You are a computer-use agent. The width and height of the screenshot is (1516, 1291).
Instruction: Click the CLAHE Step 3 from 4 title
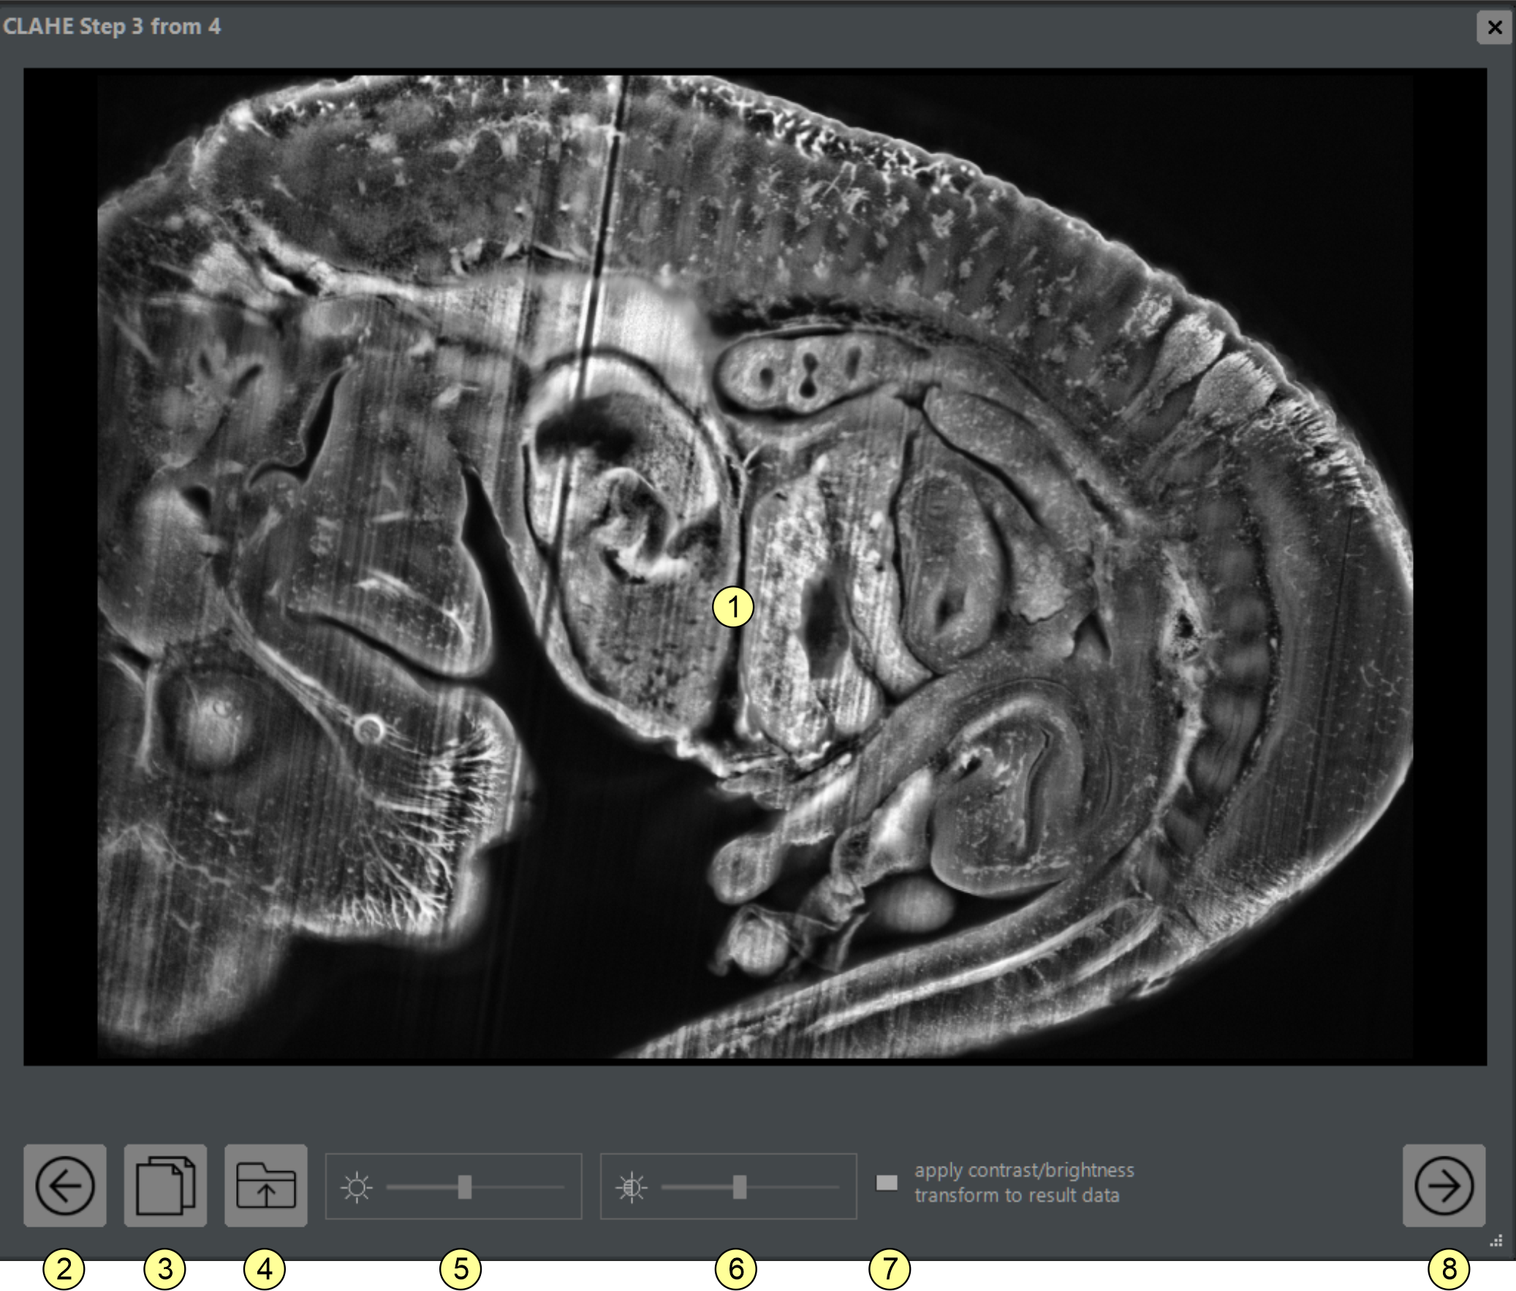pos(112,27)
